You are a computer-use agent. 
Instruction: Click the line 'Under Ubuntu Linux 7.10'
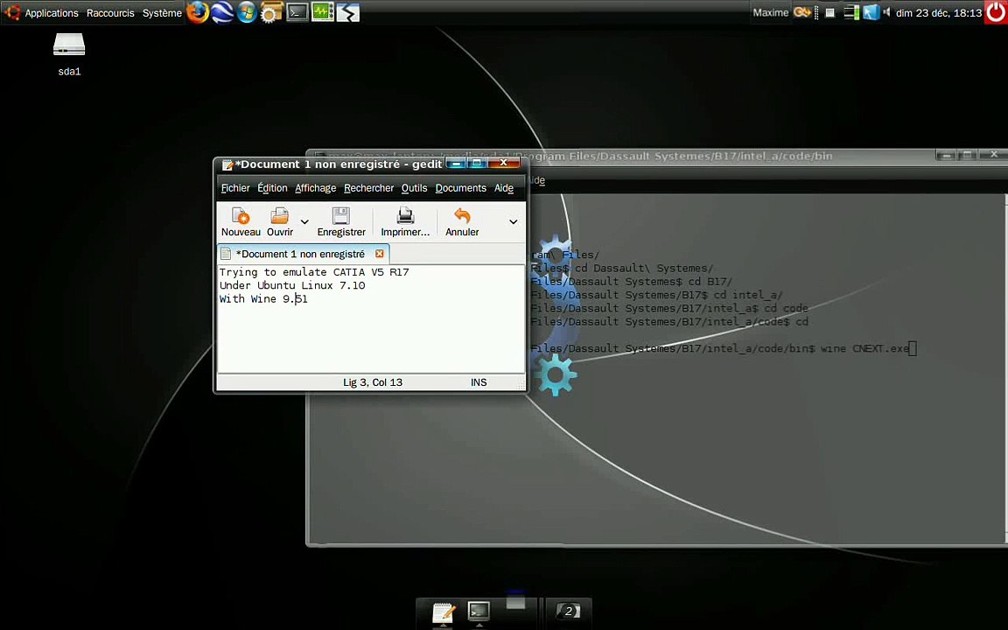click(x=292, y=285)
